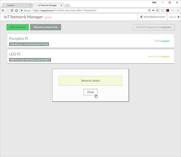This screenshot has width=181, height=157.
Task: Open a new tab
Action: (68, 6)
